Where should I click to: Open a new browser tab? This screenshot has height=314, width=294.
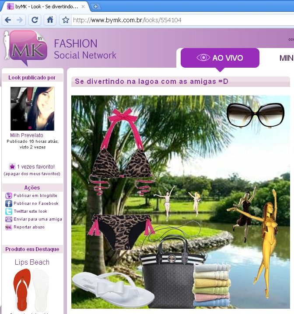pyautogui.click(x=96, y=7)
